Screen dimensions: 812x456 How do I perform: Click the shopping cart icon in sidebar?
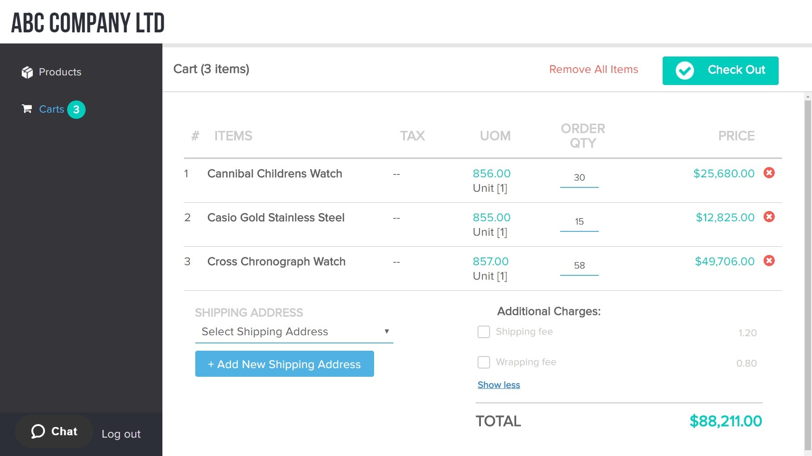click(x=27, y=109)
